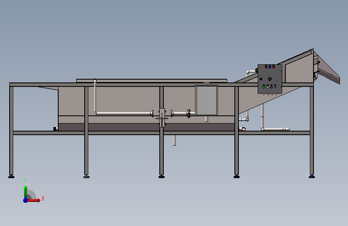The height and width of the screenshot is (226, 348).
Task: Click the green Y axis arrow on triad
Action: coord(26,191)
